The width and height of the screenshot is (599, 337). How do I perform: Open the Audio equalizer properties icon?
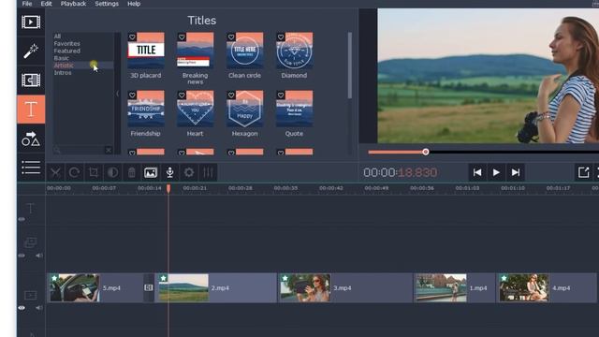[x=208, y=172]
